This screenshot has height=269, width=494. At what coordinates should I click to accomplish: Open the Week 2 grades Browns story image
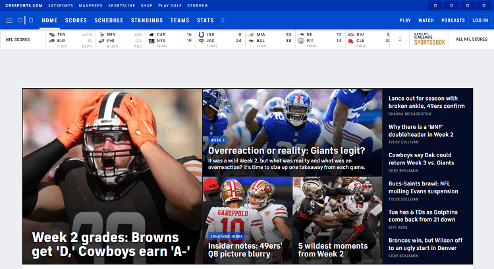point(112,176)
